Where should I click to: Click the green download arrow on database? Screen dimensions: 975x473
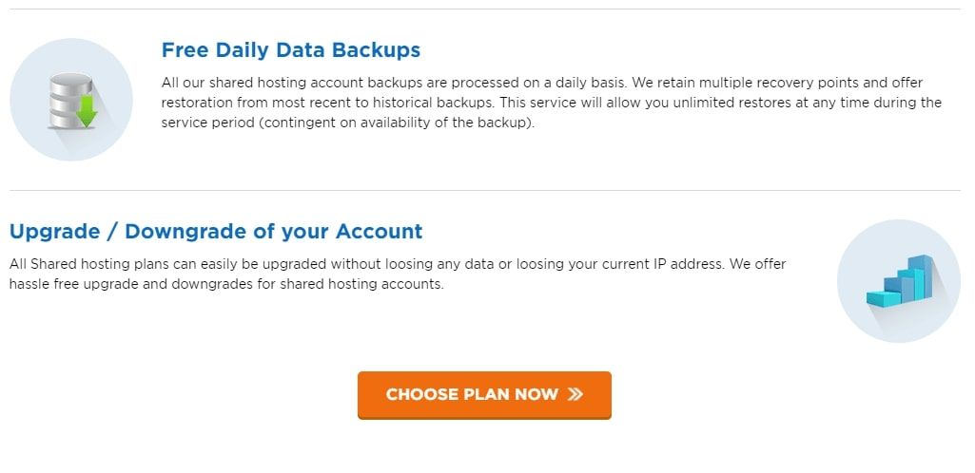coord(87,111)
